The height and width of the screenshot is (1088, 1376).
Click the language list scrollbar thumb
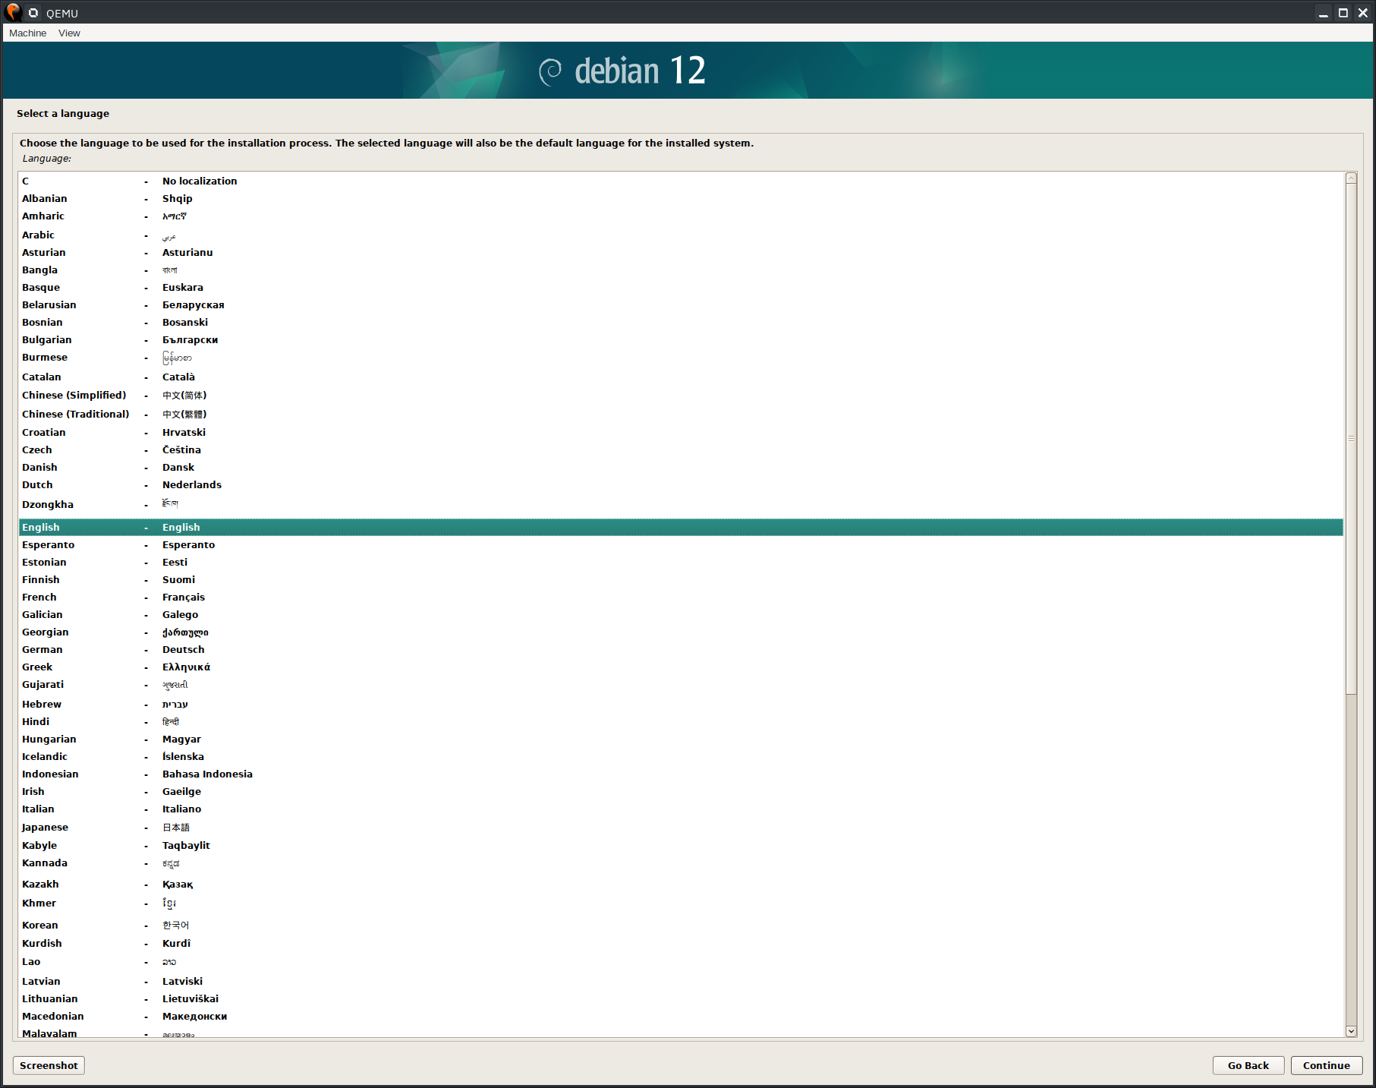tap(1350, 438)
